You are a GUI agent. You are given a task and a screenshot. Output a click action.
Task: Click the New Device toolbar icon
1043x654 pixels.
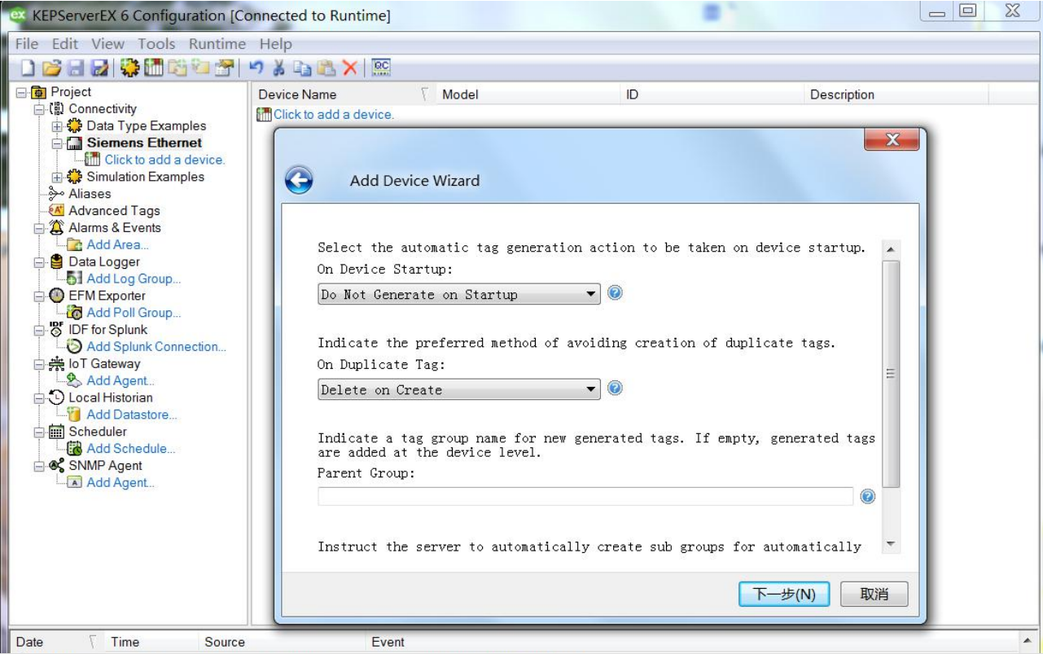[153, 68]
